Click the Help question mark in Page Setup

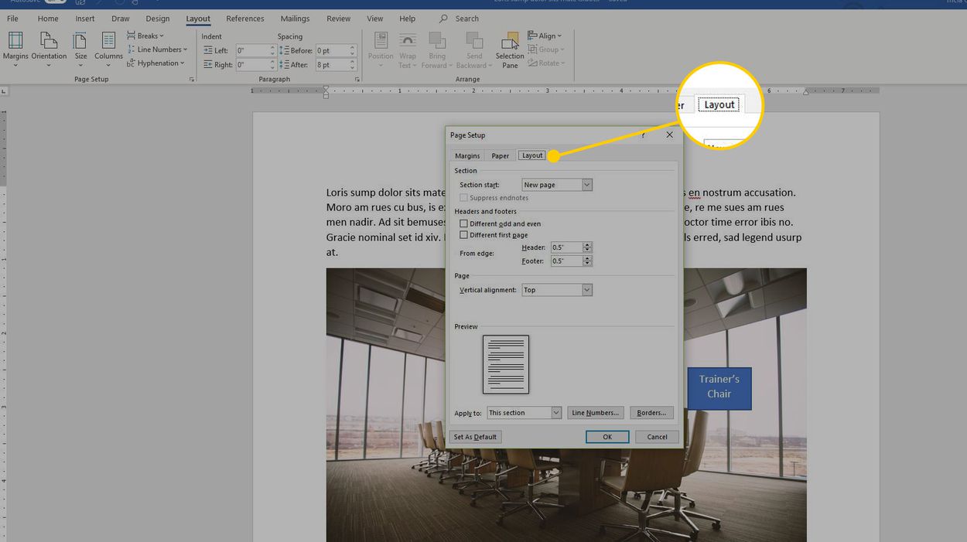pyautogui.click(x=643, y=135)
